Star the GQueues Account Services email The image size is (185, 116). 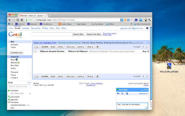(x=38, y=51)
